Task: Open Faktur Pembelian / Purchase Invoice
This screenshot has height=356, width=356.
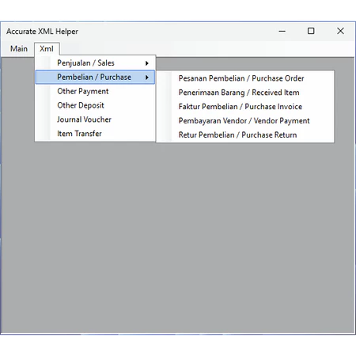Action: 245,107
